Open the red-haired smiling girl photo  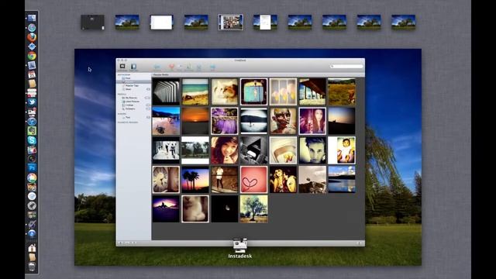tap(225, 150)
